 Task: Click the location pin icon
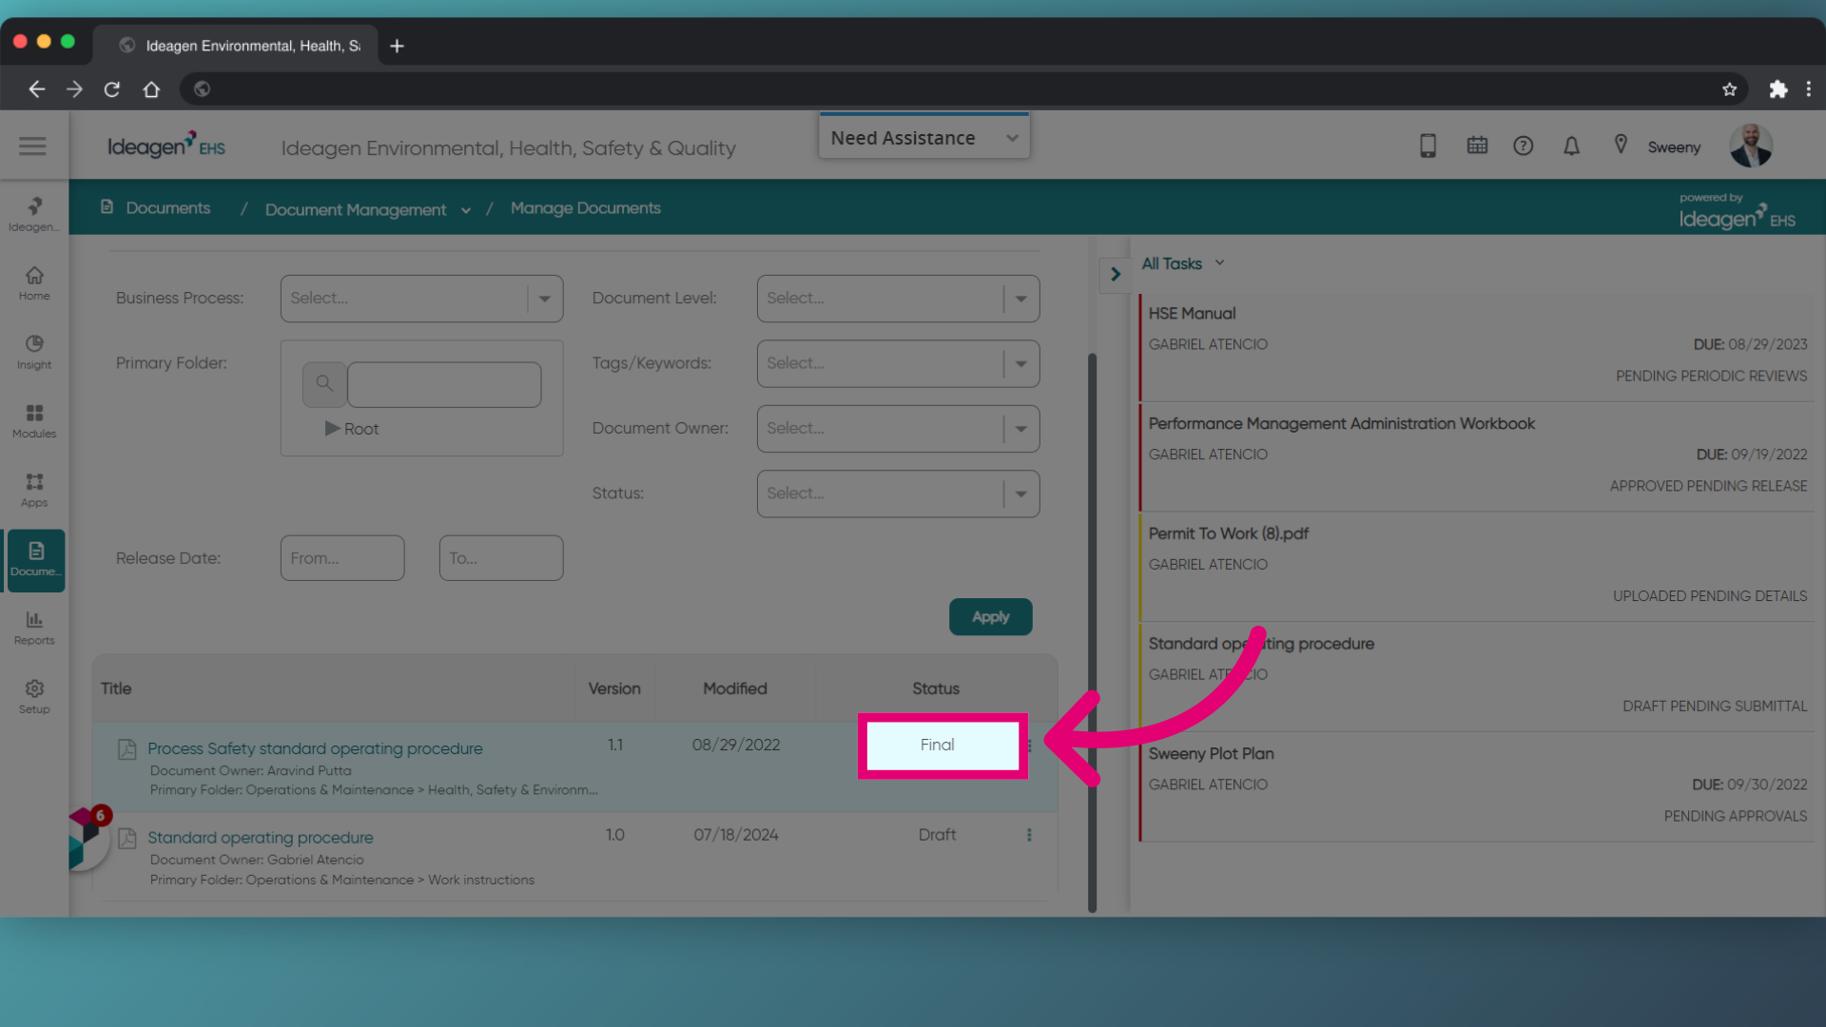pyautogui.click(x=1621, y=145)
